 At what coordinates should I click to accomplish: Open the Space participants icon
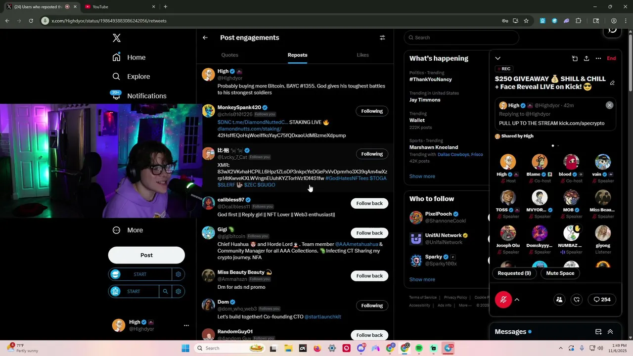[559, 300]
